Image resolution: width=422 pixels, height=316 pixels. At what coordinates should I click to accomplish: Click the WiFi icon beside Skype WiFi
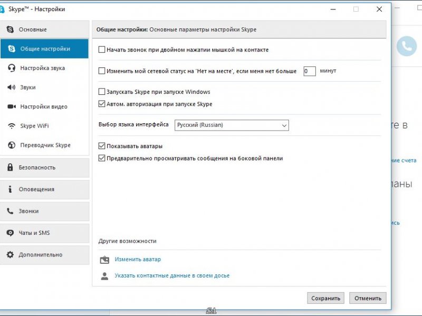(x=11, y=126)
